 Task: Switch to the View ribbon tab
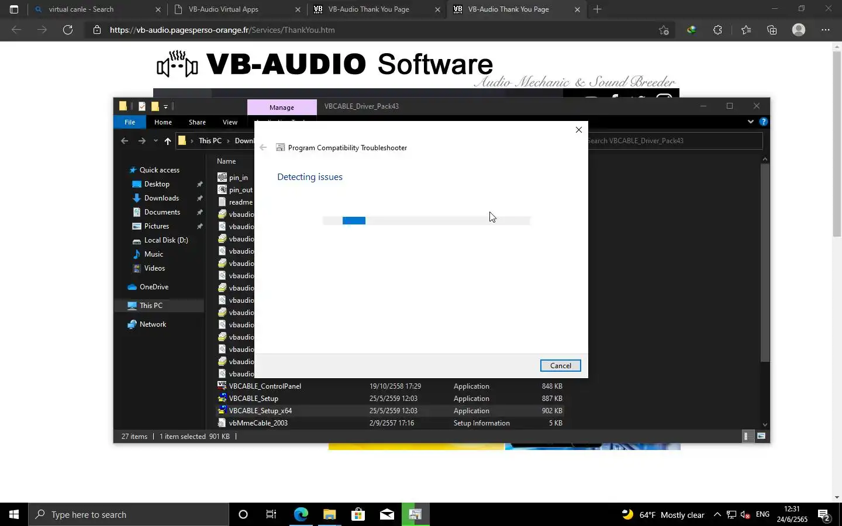pyautogui.click(x=230, y=122)
